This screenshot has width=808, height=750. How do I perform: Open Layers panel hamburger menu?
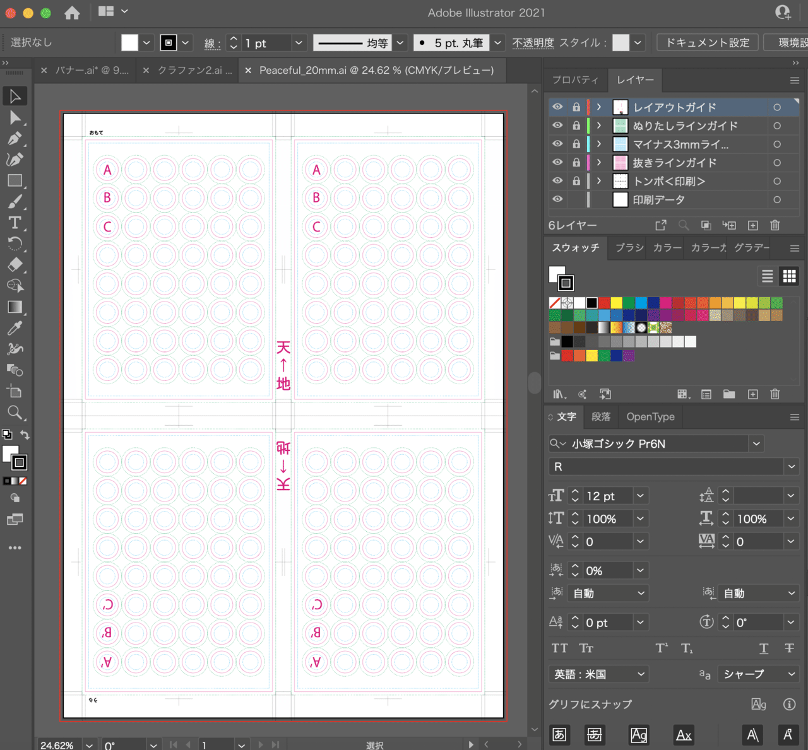(x=795, y=80)
